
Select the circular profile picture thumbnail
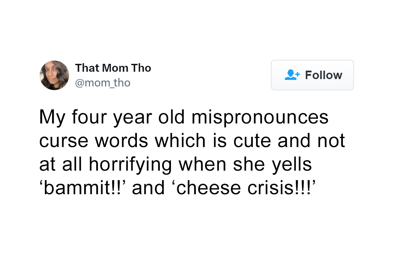click(x=54, y=75)
